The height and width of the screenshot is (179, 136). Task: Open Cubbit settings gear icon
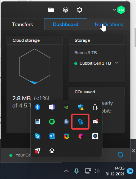(x=80, y=10)
